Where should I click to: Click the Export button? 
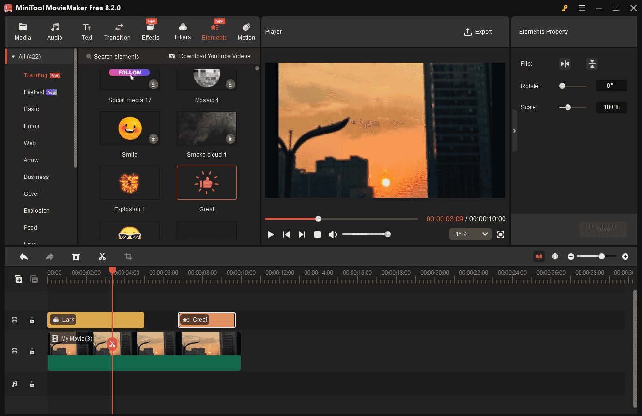(478, 32)
